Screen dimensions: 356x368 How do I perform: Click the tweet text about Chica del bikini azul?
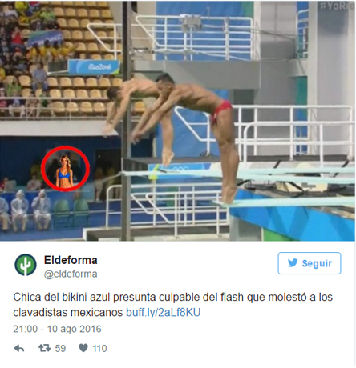(x=172, y=305)
